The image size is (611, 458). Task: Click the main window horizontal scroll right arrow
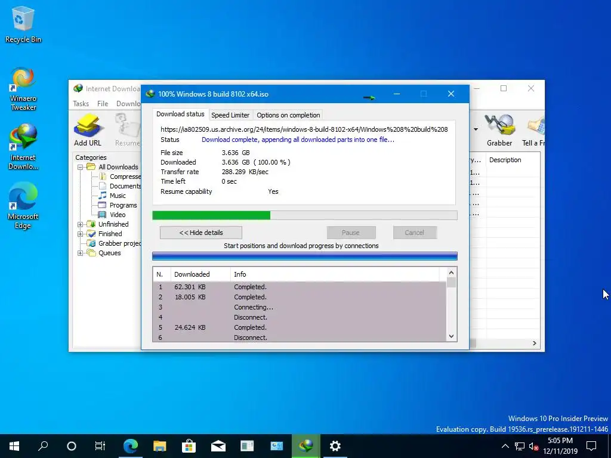pos(534,343)
